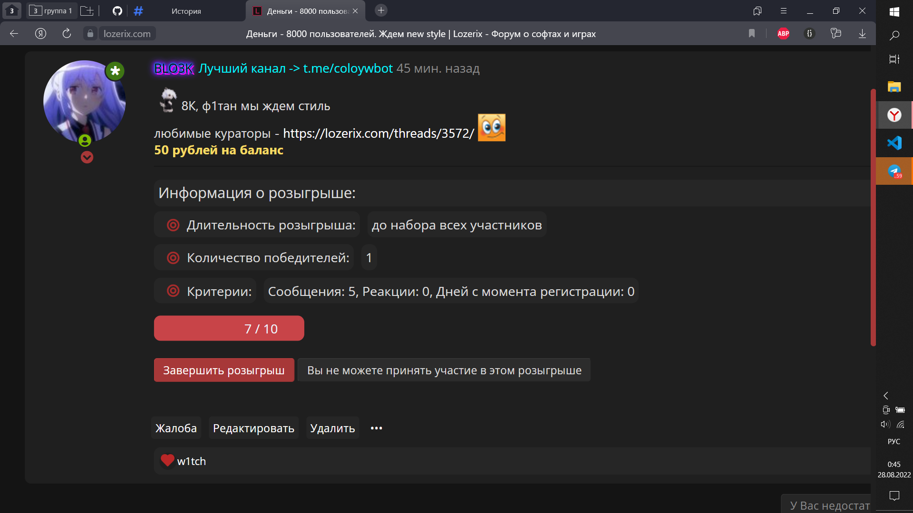This screenshot has width=913, height=513.
Task: Open the группа 1 tab group
Action: (51, 10)
